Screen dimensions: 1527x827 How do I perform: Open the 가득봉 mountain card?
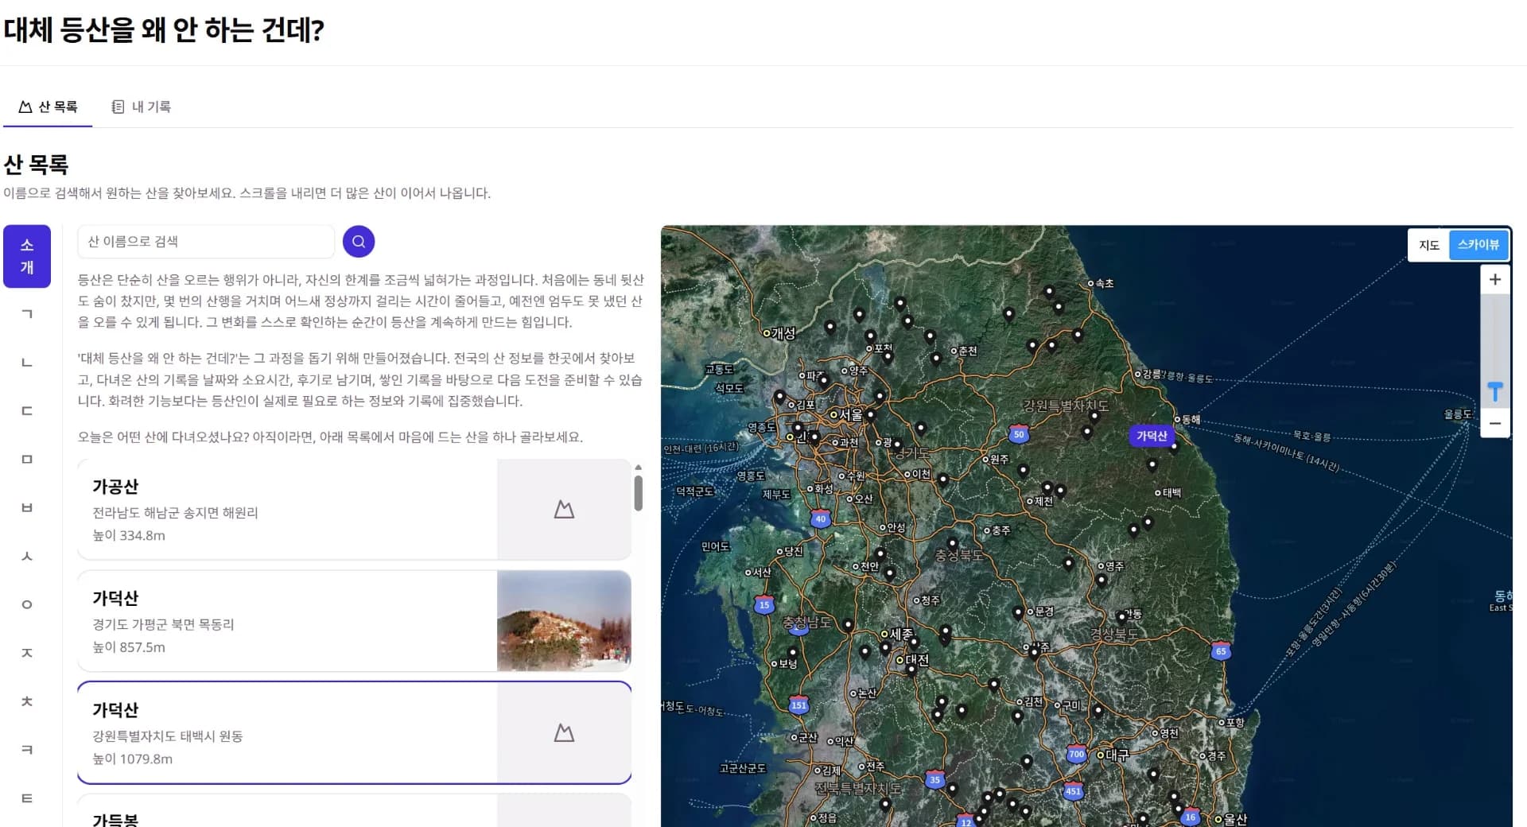(354, 811)
